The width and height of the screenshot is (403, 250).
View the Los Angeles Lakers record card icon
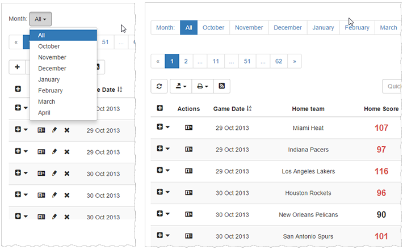[188, 171]
